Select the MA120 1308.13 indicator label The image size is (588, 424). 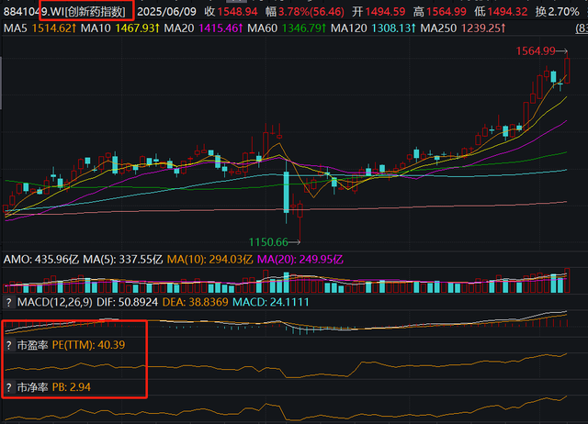[374, 28]
